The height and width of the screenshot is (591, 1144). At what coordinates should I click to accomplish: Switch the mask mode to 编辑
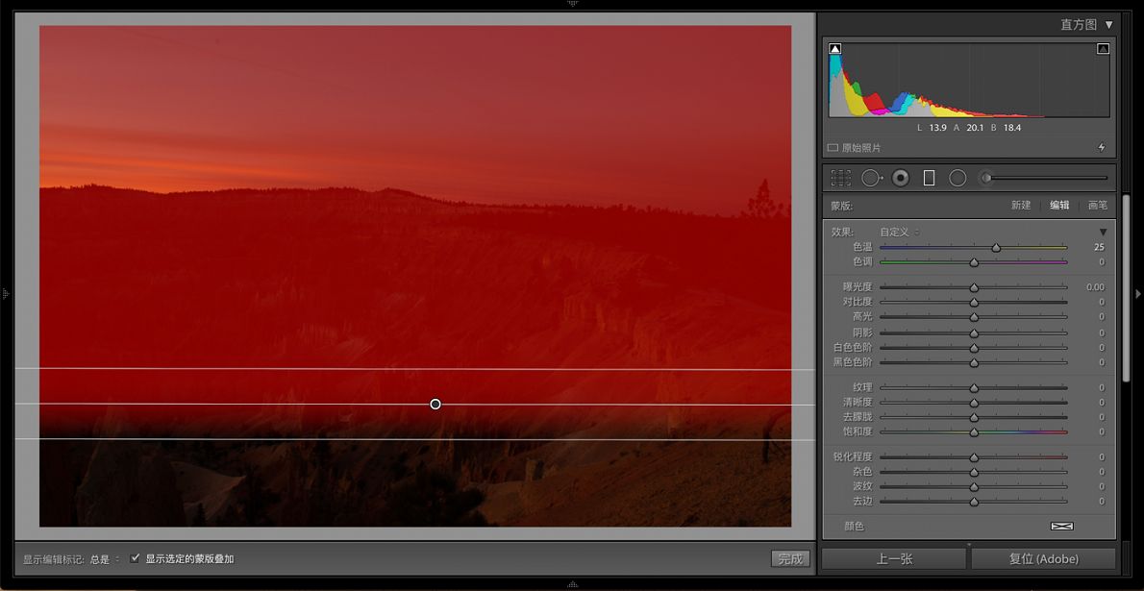[x=1059, y=206]
